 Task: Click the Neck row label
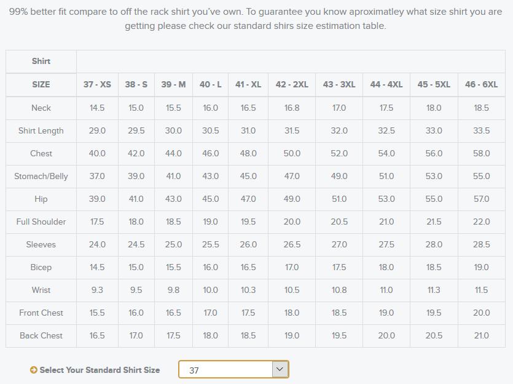coord(41,108)
